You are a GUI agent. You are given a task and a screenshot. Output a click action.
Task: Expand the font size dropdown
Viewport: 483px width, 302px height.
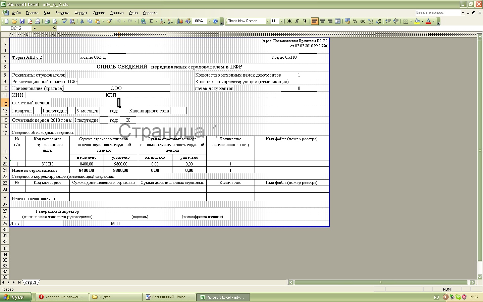(x=281, y=21)
